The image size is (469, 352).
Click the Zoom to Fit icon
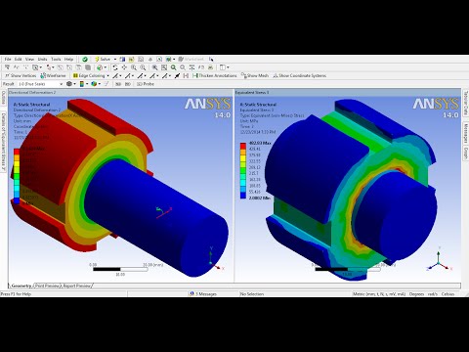pyautogui.click(x=164, y=67)
